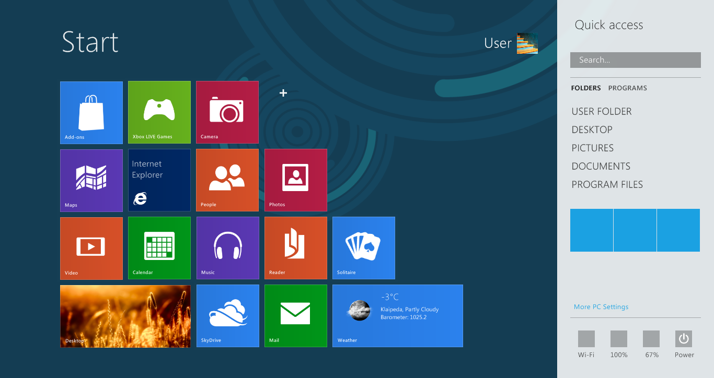Start the Solitaire tile
Screen dimensions: 714x378
(x=364, y=248)
